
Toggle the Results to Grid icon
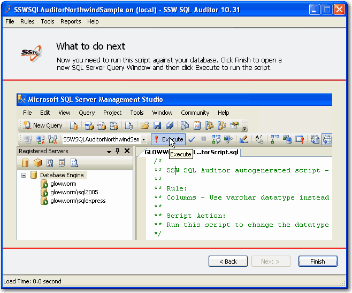[327, 139]
